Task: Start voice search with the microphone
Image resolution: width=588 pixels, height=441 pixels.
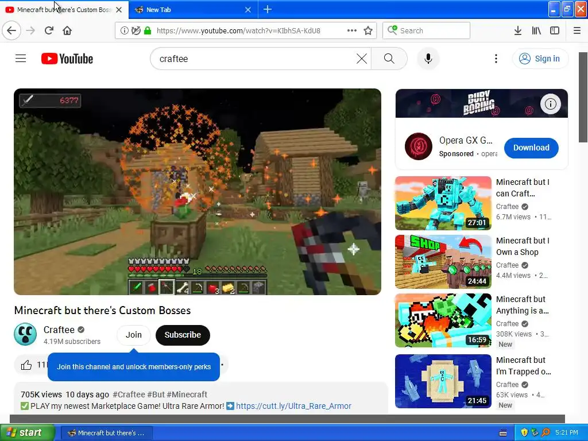Action: (428, 59)
